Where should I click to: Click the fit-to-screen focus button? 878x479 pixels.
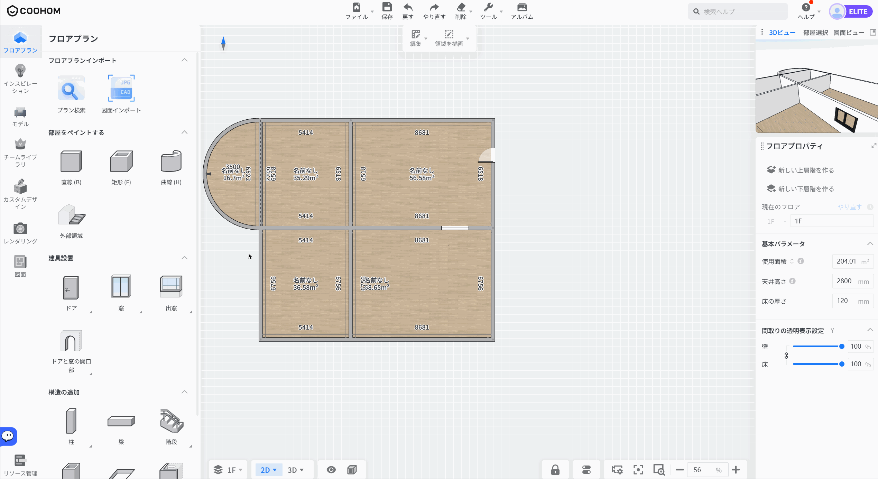638,470
